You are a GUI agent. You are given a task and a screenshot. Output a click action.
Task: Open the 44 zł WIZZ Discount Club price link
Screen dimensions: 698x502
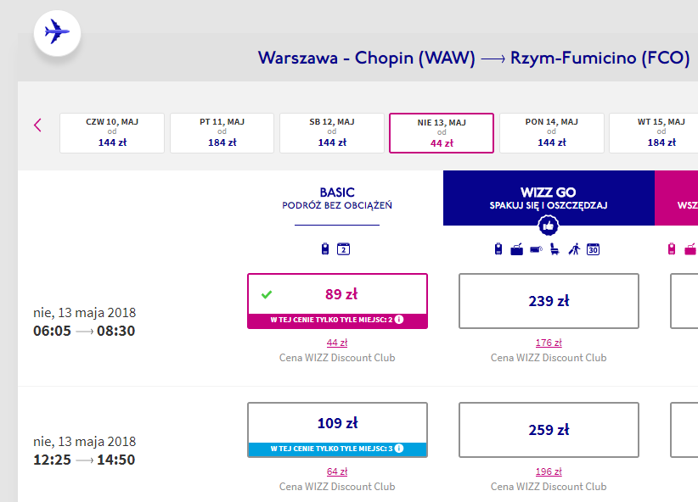[x=337, y=343]
